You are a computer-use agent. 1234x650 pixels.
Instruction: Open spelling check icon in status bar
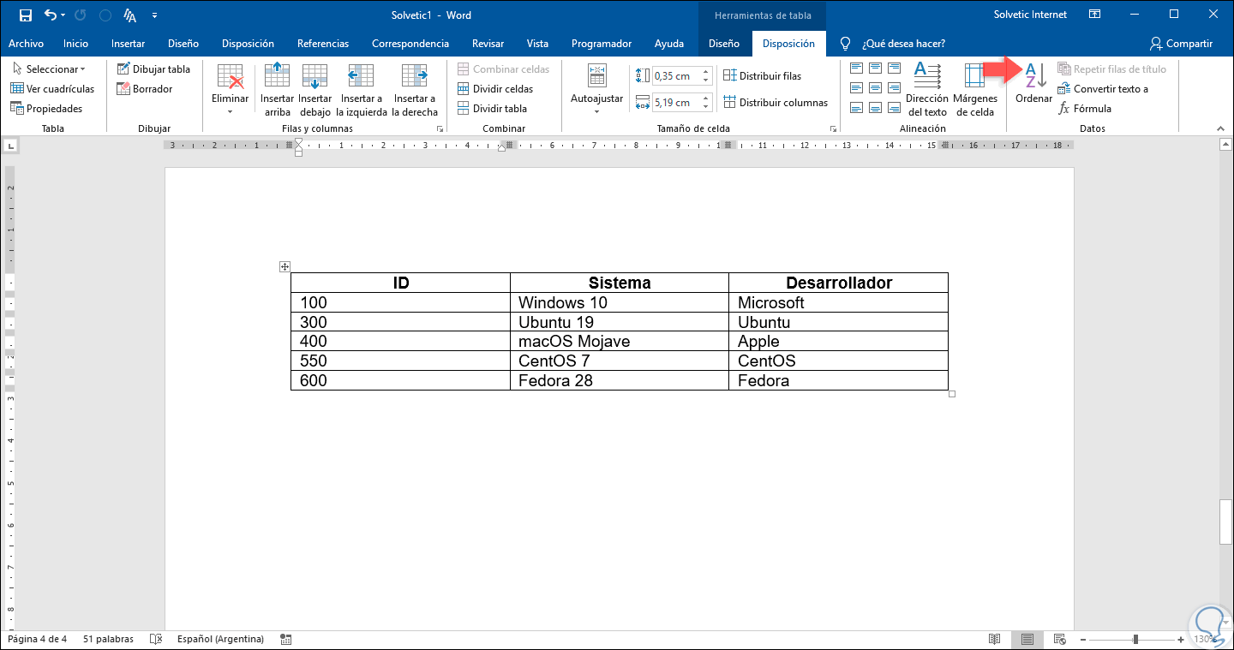coord(156,639)
